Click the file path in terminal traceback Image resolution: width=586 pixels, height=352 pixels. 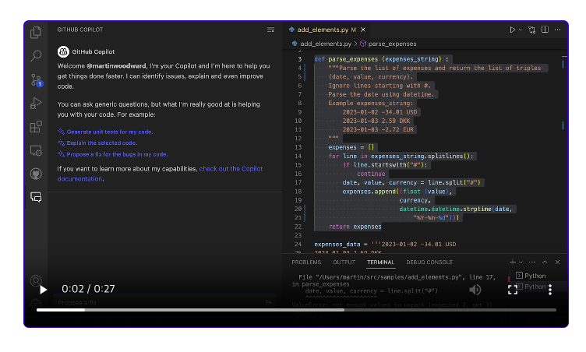click(390, 277)
